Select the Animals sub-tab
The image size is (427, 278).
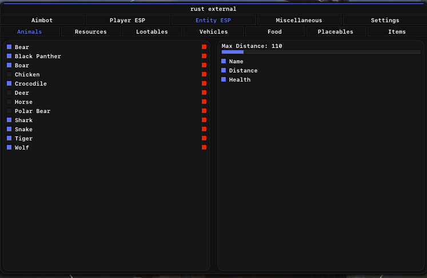[29, 31]
